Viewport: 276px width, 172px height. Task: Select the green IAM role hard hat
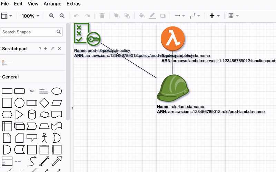[x=173, y=88]
